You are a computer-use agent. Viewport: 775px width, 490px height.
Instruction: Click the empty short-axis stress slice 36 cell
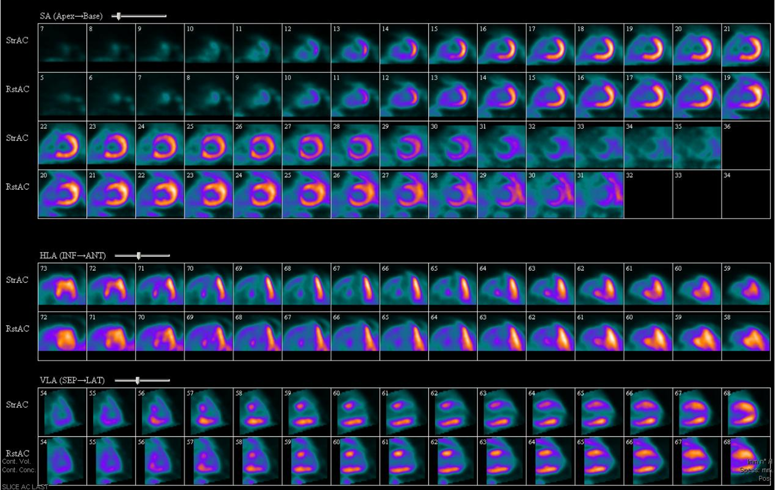[x=746, y=145]
